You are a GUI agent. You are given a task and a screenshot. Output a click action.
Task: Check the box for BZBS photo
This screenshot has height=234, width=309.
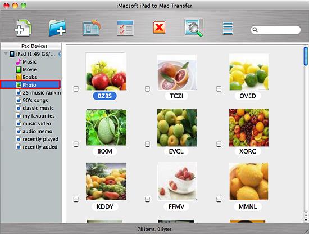[76, 88]
